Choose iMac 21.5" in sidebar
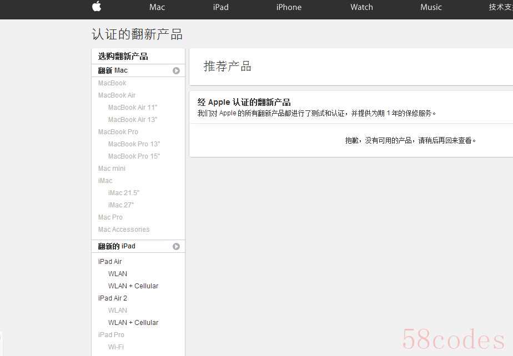 coord(124,193)
